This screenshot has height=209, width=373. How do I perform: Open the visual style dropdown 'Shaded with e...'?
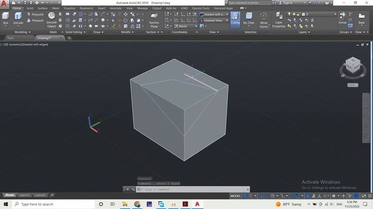pos(214,15)
